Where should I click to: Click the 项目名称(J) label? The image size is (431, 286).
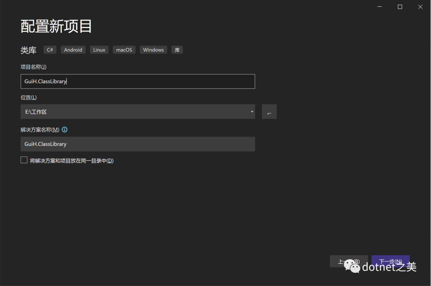pos(34,67)
